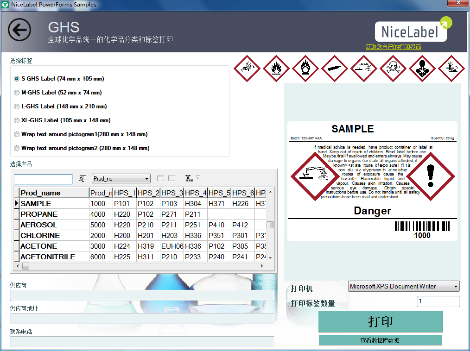Open the printer selection dropdown
Image resolution: width=470 pixels, height=351 pixels.
tap(403, 286)
